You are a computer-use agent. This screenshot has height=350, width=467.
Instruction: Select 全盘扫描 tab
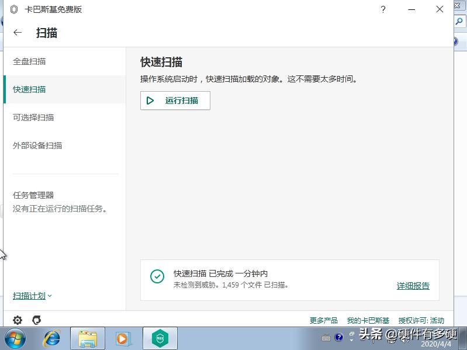(x=64, y=61)
